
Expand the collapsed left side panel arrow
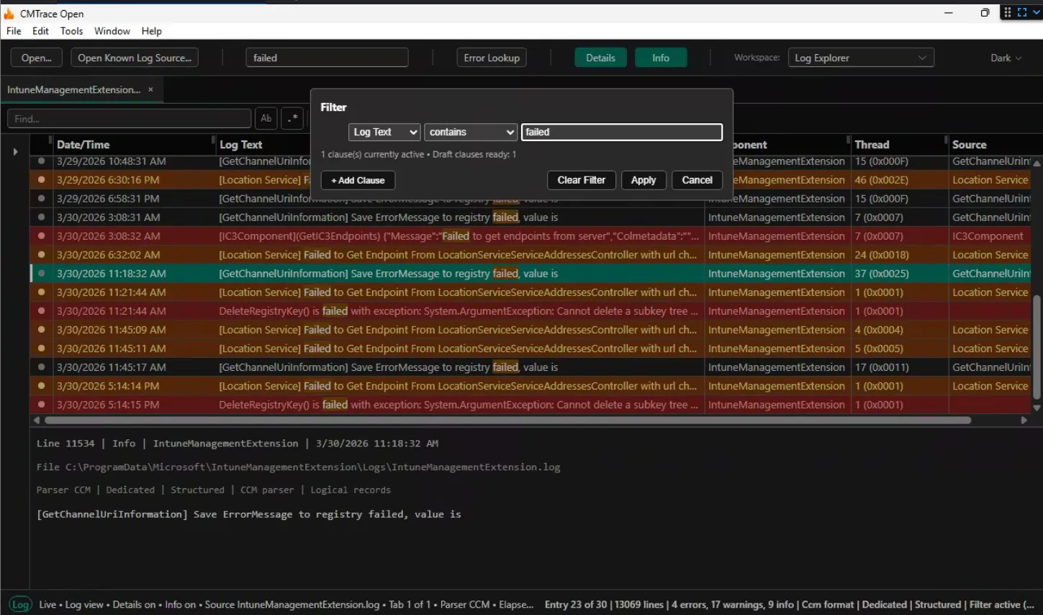[x=14, y=151]
